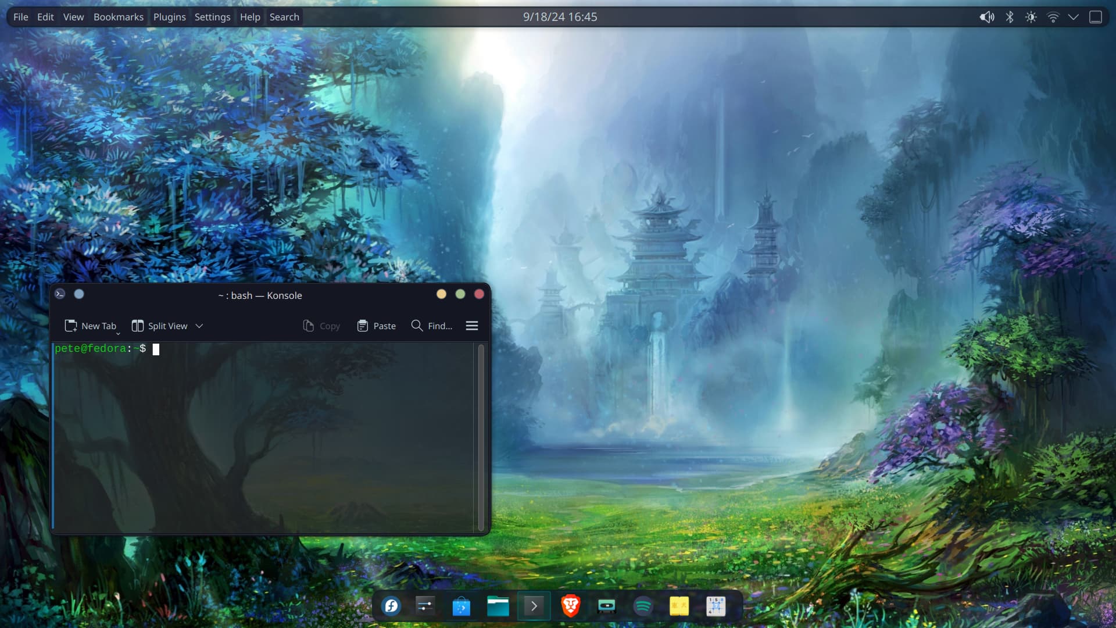Expand hidden system tray icons arrow
Viewport: 1116px width, 628px height.
coord(1074,17)
